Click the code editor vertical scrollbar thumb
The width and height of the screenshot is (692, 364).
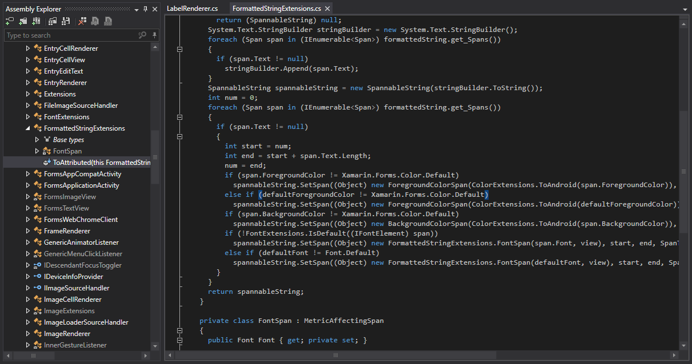(684, 171)
